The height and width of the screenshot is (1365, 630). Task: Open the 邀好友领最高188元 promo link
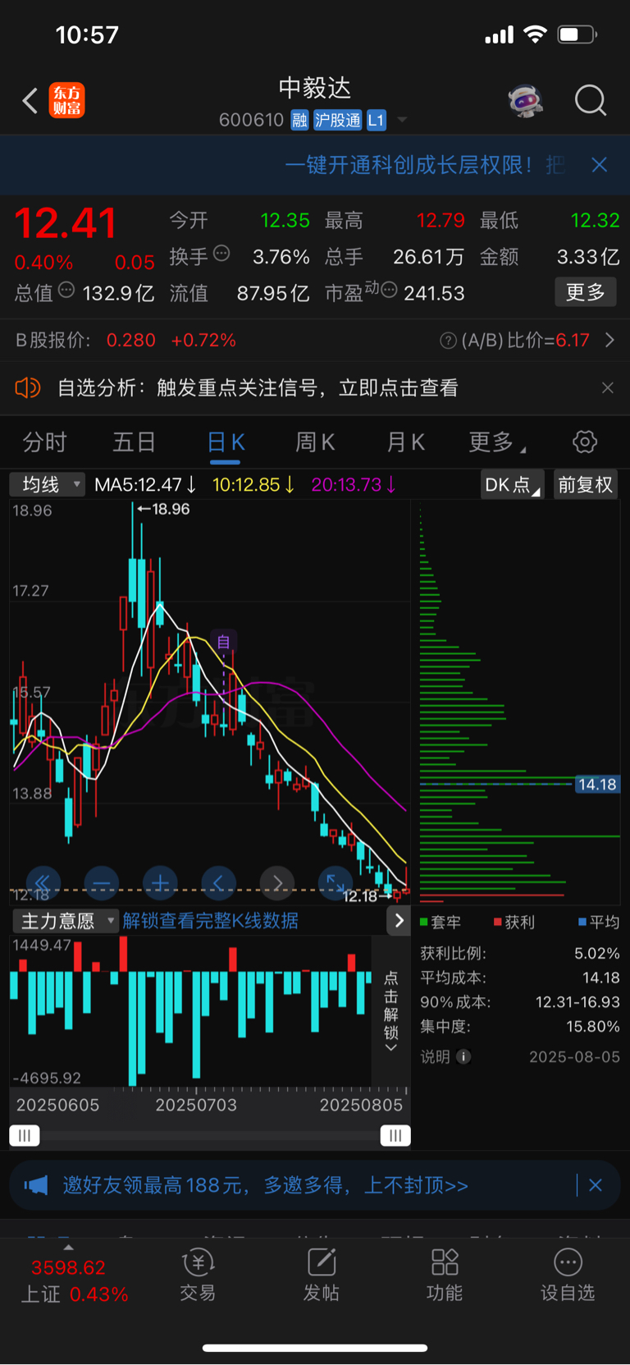pos(265,1185)
